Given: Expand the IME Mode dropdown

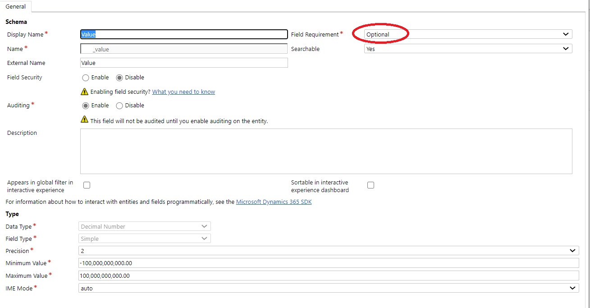Looking at the screenshot, I should tap(329, 288).
